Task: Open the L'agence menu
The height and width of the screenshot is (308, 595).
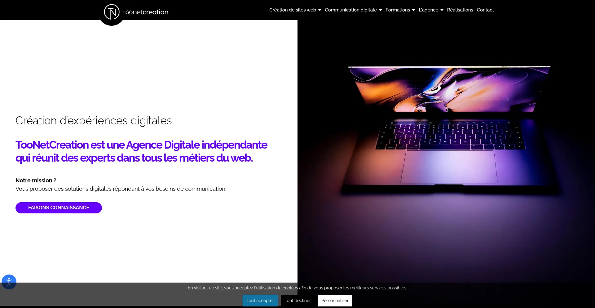Action: (x=428, y=10)
